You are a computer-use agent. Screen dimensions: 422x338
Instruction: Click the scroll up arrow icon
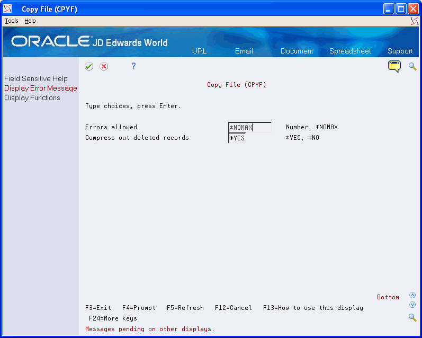[x=412, y=295]
